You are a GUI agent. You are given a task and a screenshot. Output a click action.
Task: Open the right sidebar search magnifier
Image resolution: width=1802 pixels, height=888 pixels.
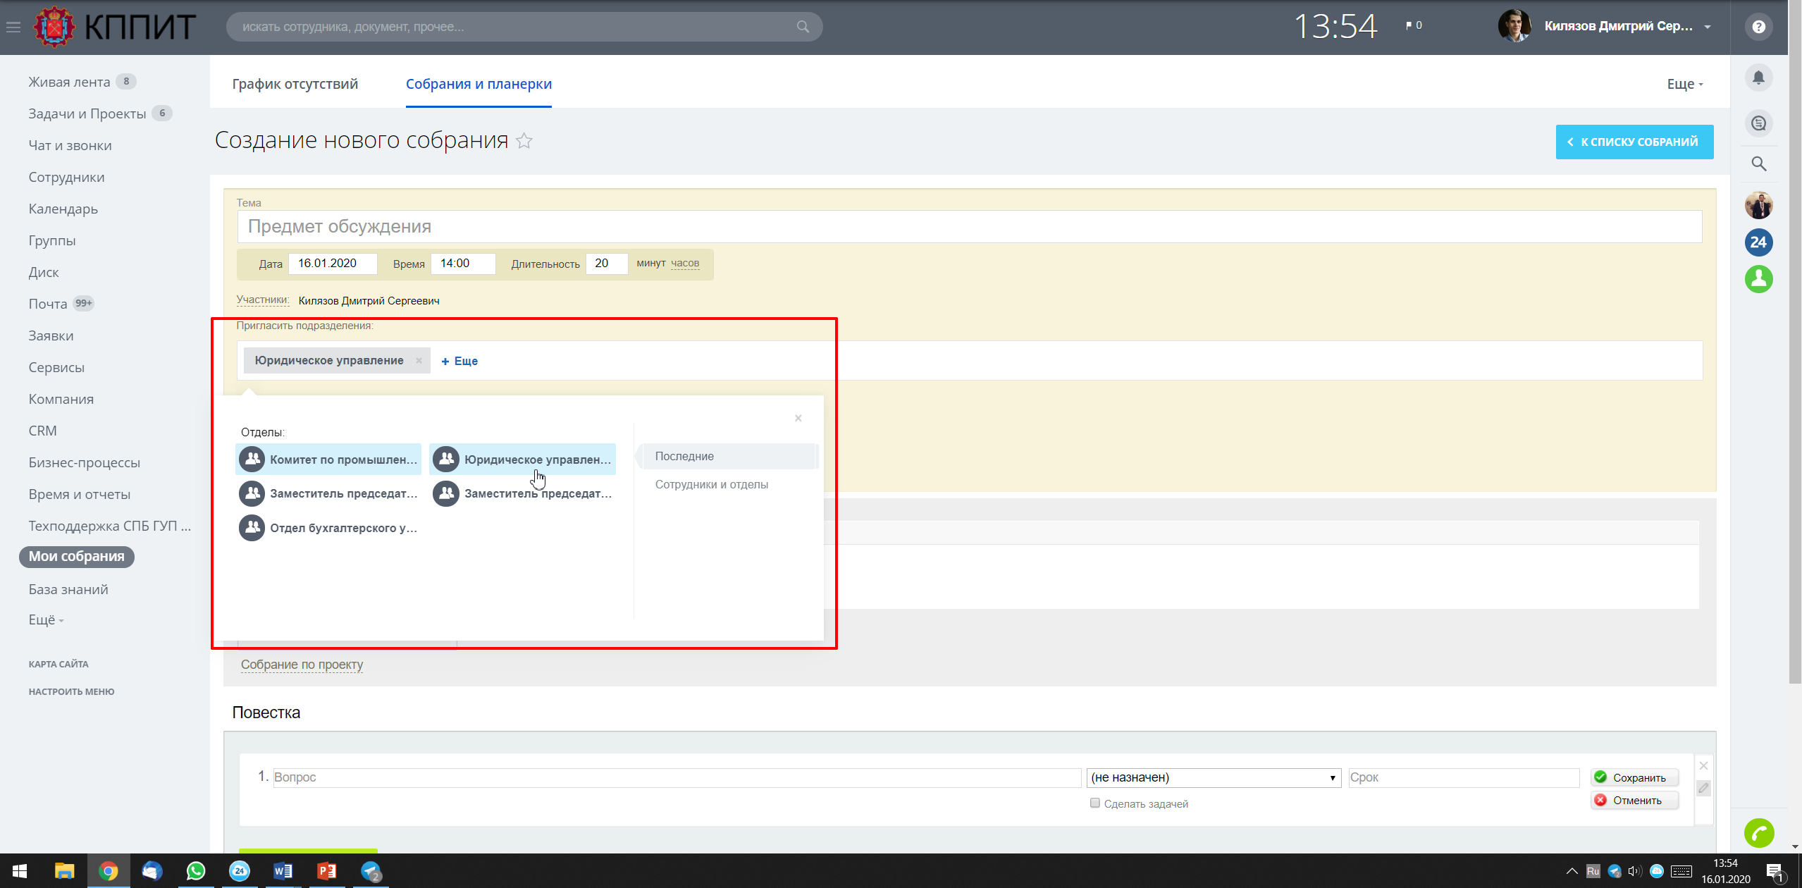tap(1758, 164)
